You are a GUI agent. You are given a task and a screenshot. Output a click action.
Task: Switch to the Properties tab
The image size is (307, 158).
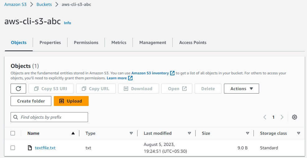click(50, 42)
